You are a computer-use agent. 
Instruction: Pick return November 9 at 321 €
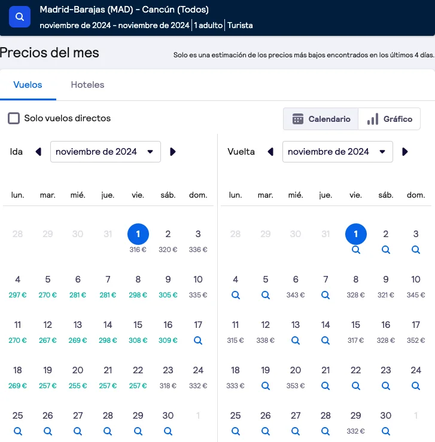pos(386,287)
